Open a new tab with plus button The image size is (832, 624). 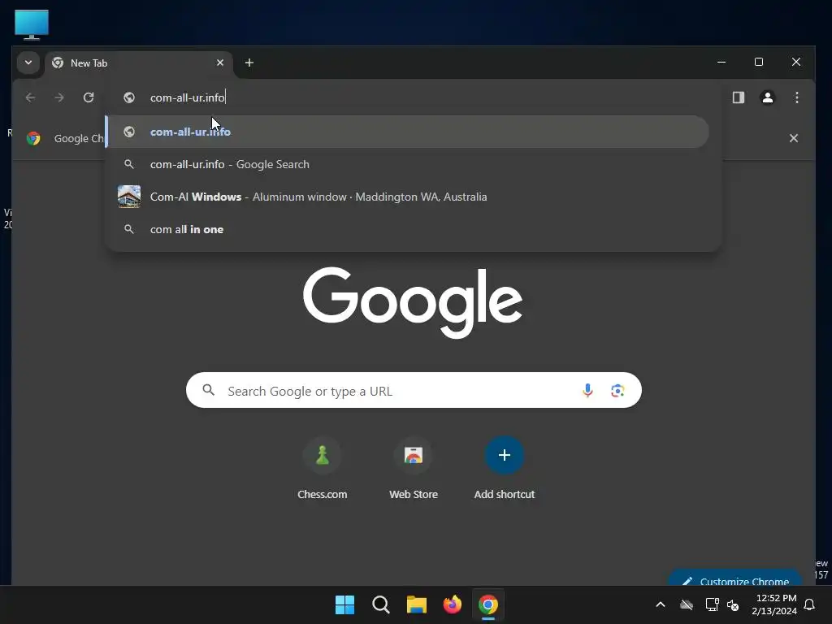[249, 63]
